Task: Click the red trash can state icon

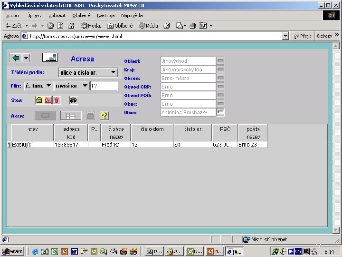Action: 57,100
